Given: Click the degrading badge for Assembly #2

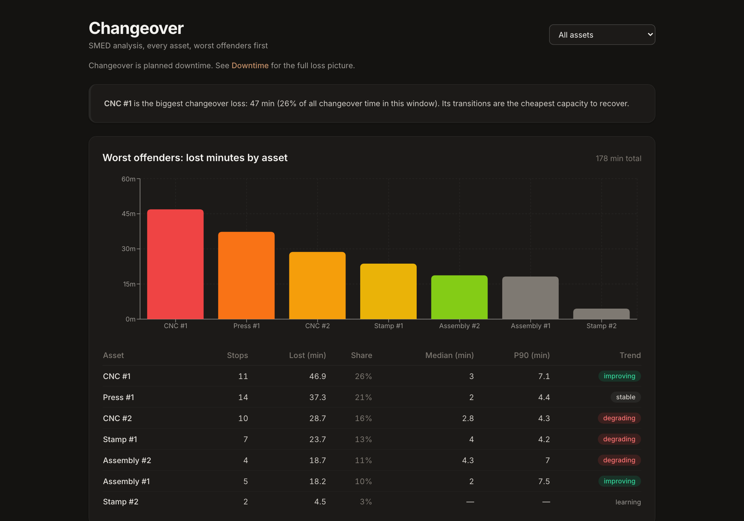Looking at the screenshot, I should (x=619, y=460).
